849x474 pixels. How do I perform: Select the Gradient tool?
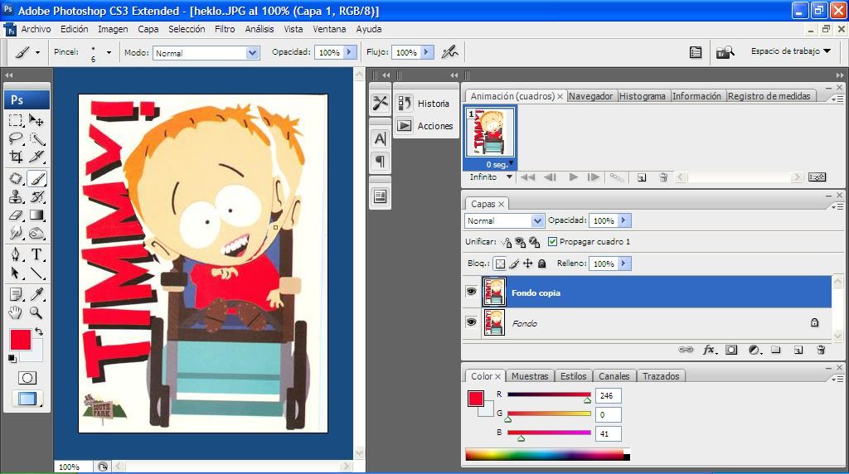36,215
